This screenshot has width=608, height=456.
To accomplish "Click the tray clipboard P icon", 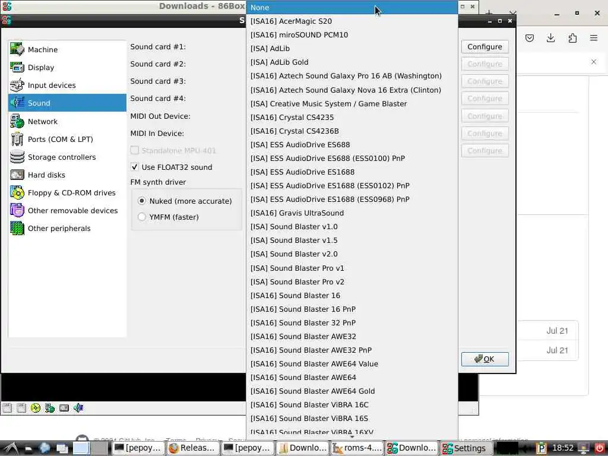I will [541, 448].
